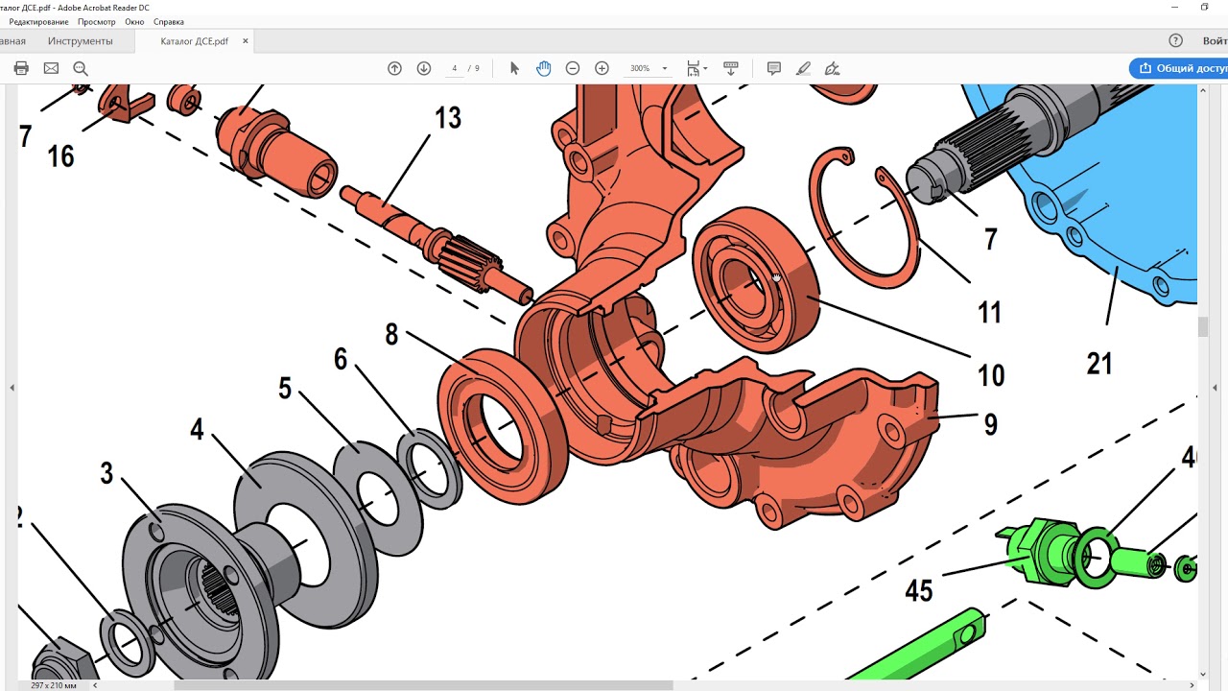Minimize the Acrobat Reader window

(1175, 7)
